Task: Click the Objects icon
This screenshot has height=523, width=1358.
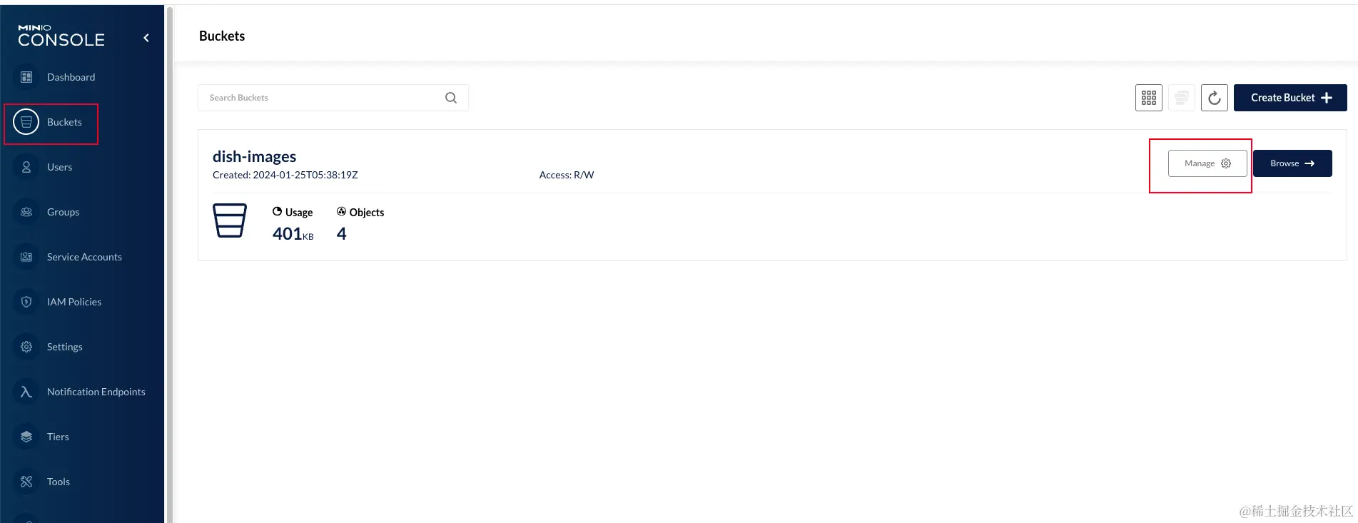Action: coord(341,211)
